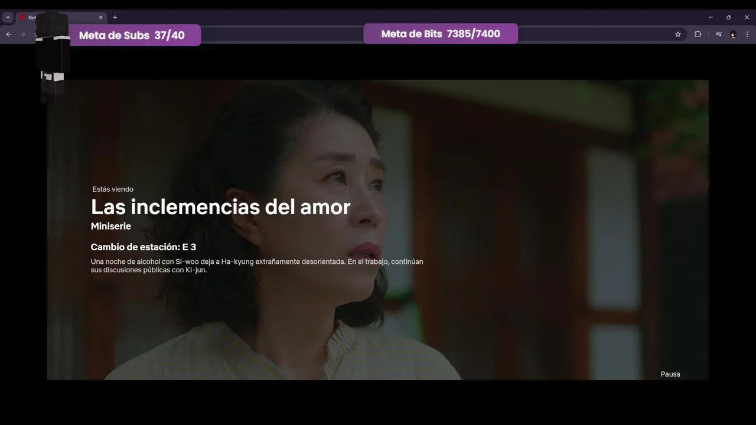Click the Meta de Subs 37/40 overlay
756x425 pixels.
pyautogui.click(x=135, y=35)
